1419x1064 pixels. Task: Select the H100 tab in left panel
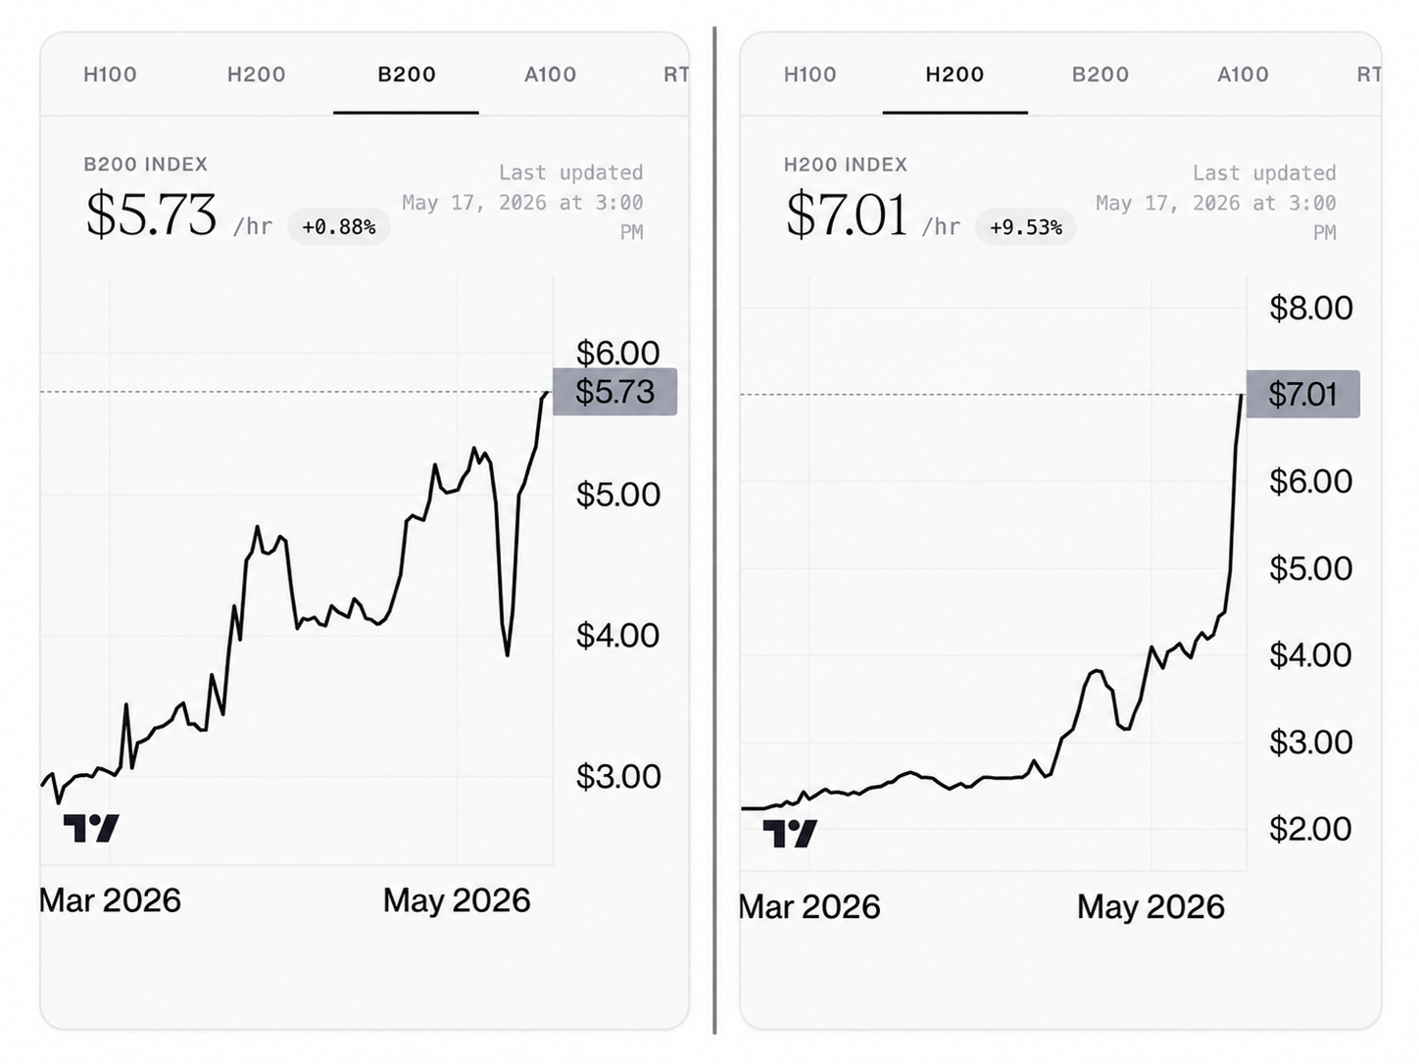tap(110, 74)
